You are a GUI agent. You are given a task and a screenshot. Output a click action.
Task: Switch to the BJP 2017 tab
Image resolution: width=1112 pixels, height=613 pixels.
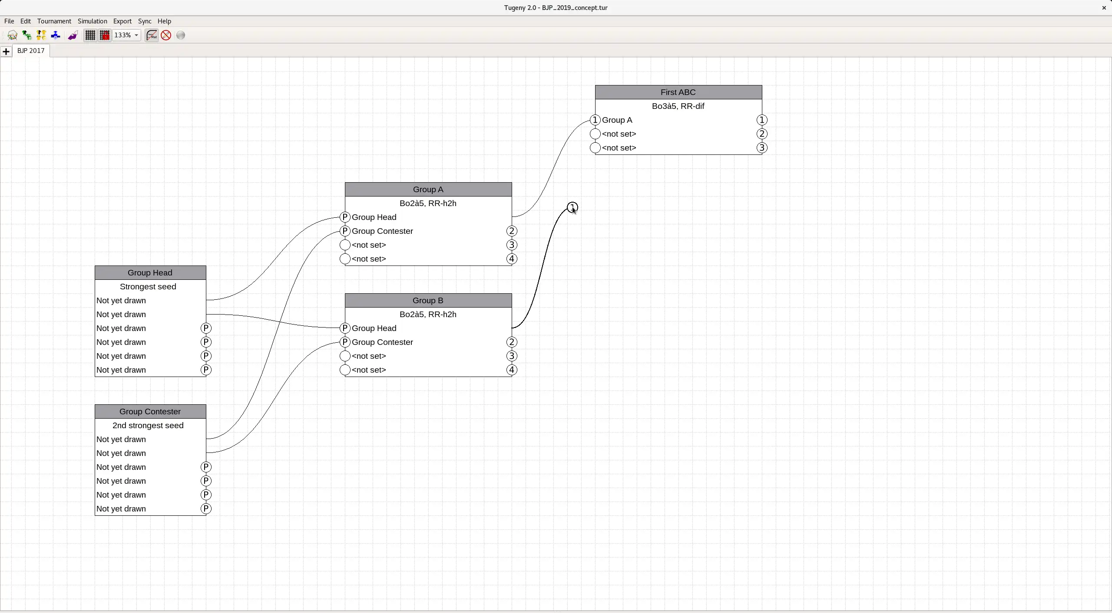31,50
